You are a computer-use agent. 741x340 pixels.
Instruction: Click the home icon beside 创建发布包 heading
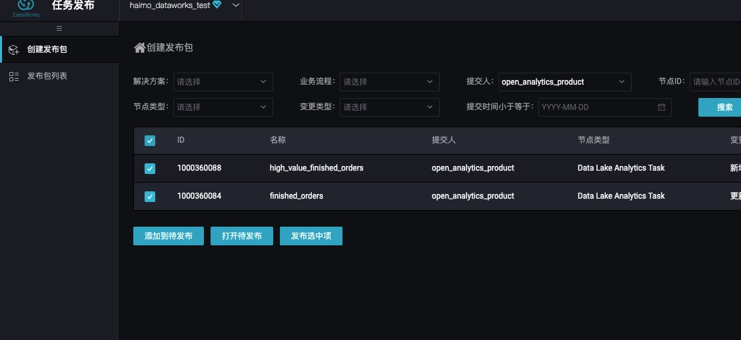click(x=139, y=48)
